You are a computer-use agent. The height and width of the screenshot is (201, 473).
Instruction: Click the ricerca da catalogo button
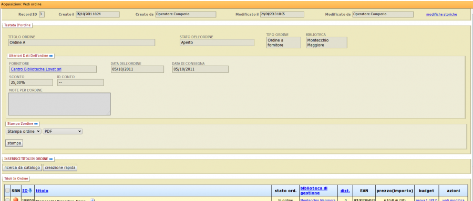[22, 167]
